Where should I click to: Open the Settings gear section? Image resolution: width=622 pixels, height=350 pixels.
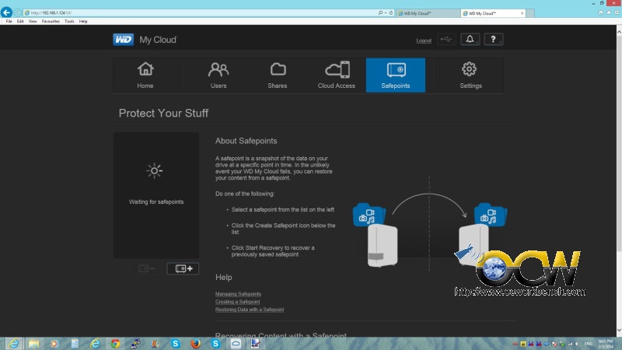pos(470,75)
